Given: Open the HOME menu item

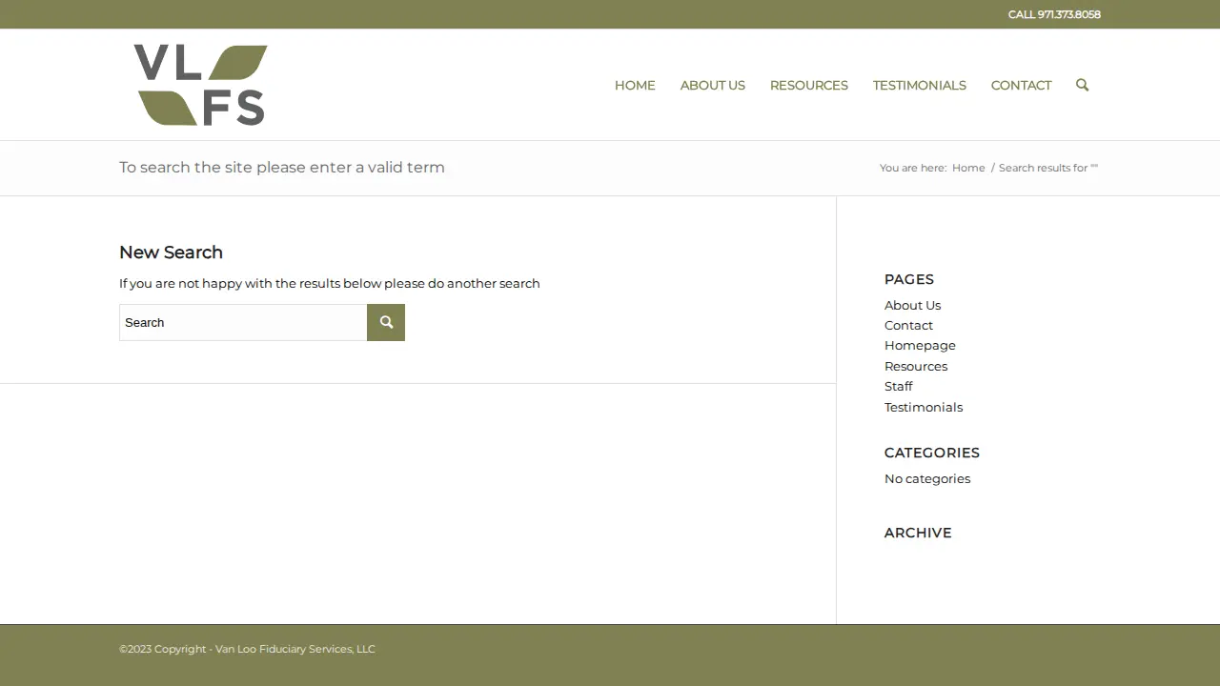Looking at the screenshot, I should click(x=635, y=85).
